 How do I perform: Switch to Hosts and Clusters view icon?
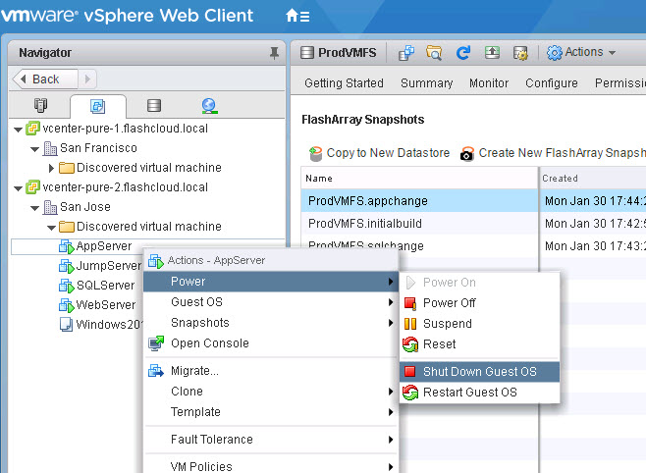(40, 105)
